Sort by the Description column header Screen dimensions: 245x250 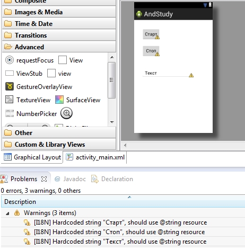(123, 202)
